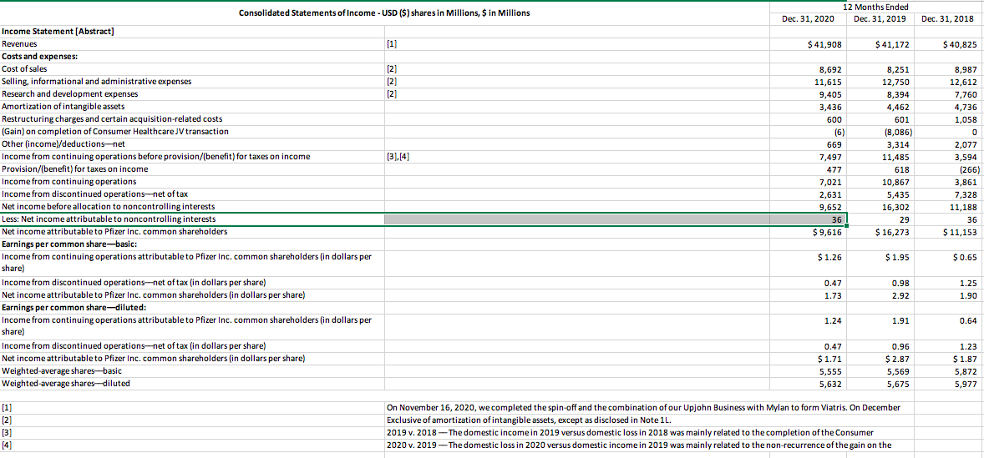Select 'Earnings per common share—basic:' label

[x=69, y=244]
